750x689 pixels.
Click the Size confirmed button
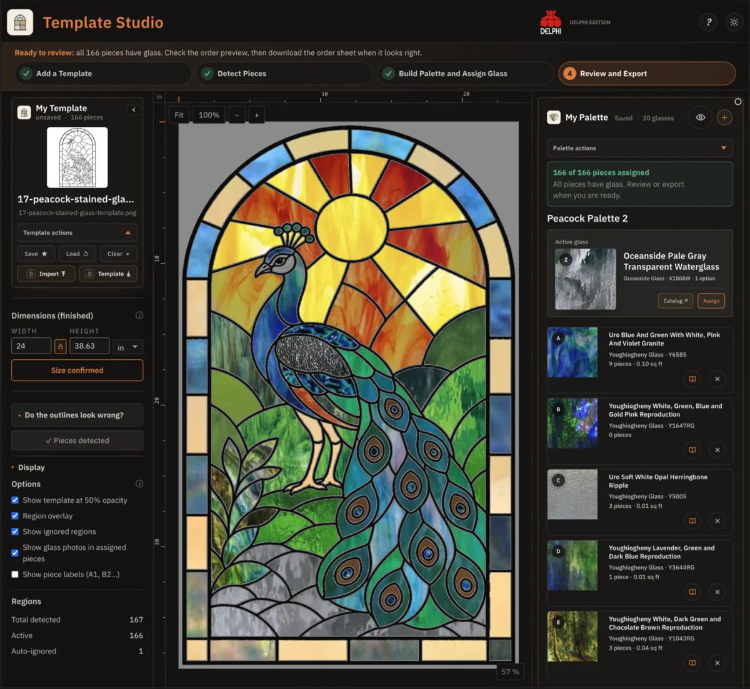click(77, 370)
